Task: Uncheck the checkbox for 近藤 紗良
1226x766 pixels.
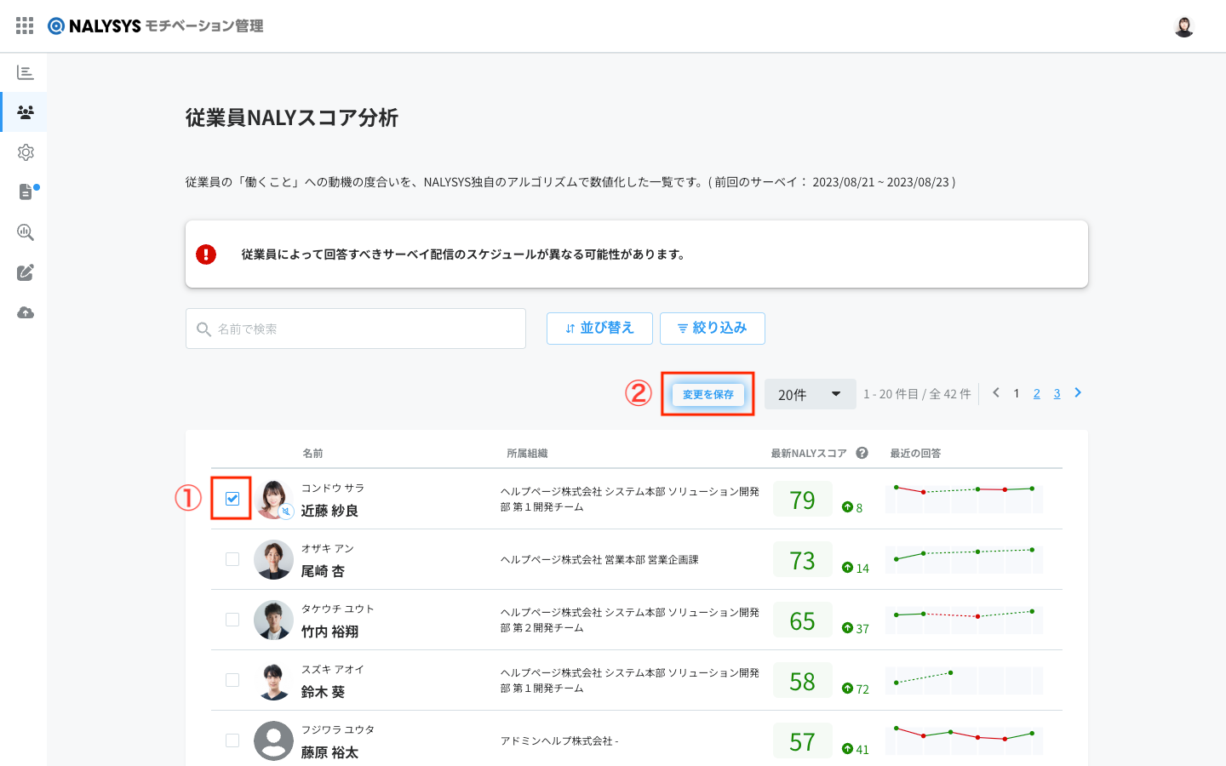Action: coord(232,499)
